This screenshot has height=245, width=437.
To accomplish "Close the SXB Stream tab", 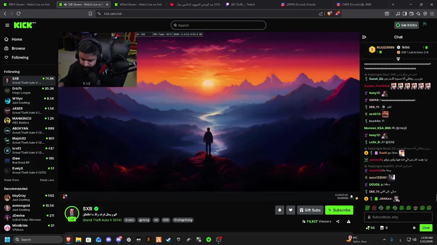I will [107, 4].
